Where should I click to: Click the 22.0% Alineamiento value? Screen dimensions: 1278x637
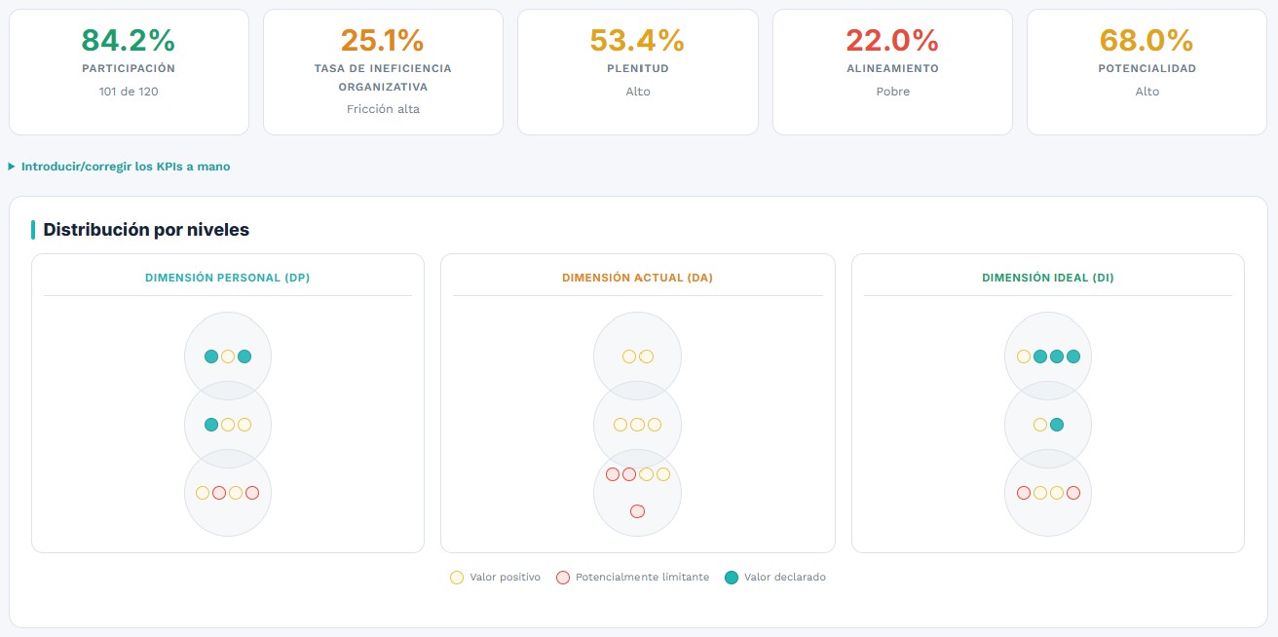pos(892,40)
